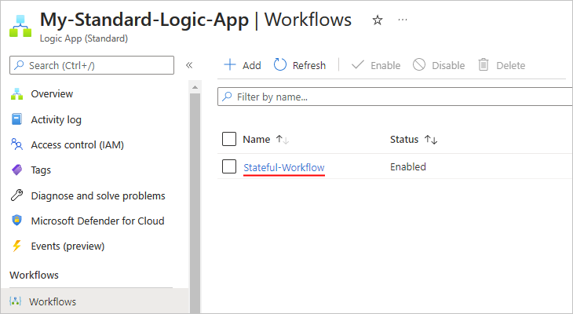The width and height of the screenshot is (573, 314).
Task: Click the My-Standard-Logic-App | Workflows title
Action: [195, 20]
